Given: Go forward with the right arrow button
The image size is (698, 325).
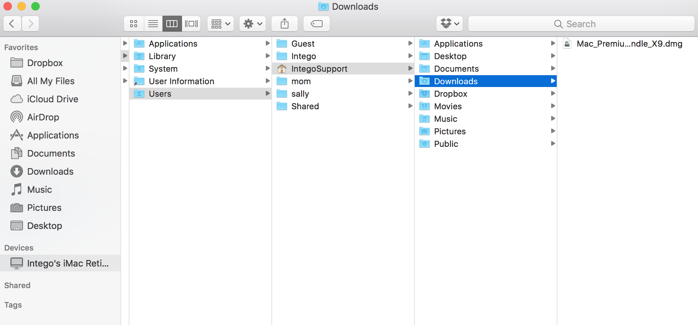Looking at the screenshot, I should click(x=31, y=24).
